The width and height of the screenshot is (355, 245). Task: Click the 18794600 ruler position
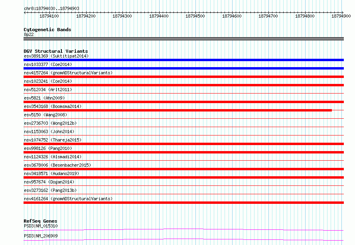click(232, 16)
